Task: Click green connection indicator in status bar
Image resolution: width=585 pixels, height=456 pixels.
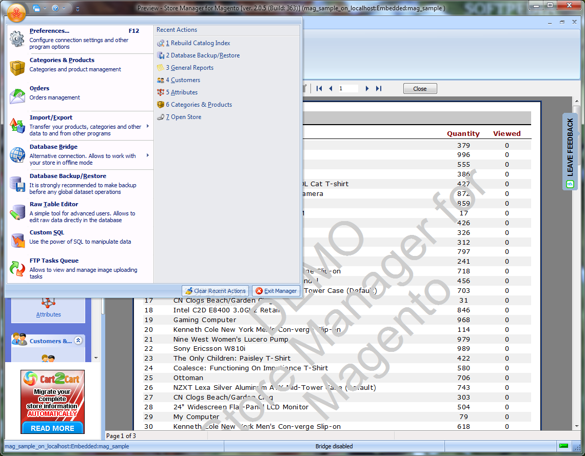Action: pos(564,446)
